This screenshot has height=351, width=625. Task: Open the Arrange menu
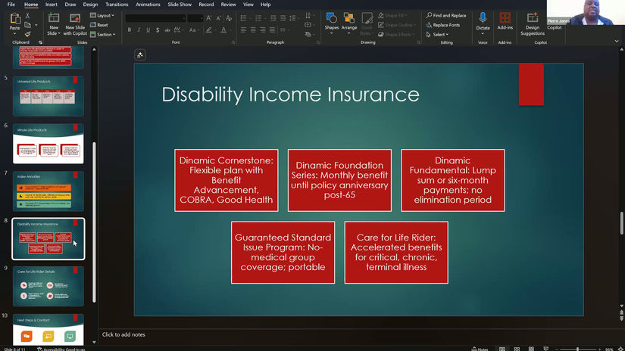(349, 23)
